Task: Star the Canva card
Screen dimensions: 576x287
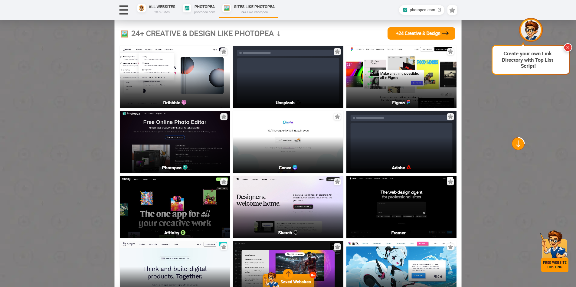Action: point(337,117)
